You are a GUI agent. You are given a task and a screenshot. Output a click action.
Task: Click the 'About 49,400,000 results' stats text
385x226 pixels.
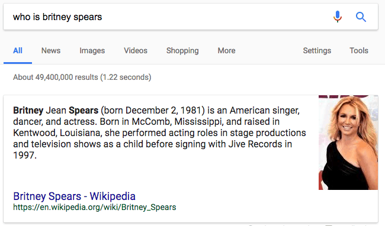pyautogui.click(x=82, y=78)
